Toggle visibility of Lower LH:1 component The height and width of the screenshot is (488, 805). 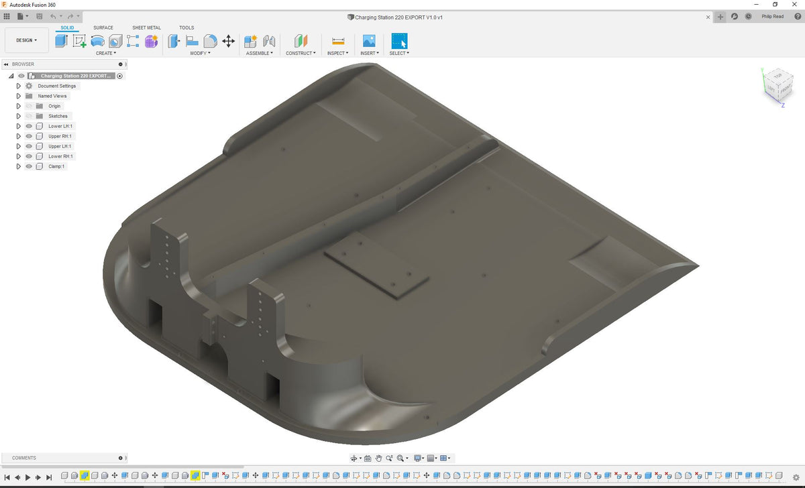[x=29, y=126]
